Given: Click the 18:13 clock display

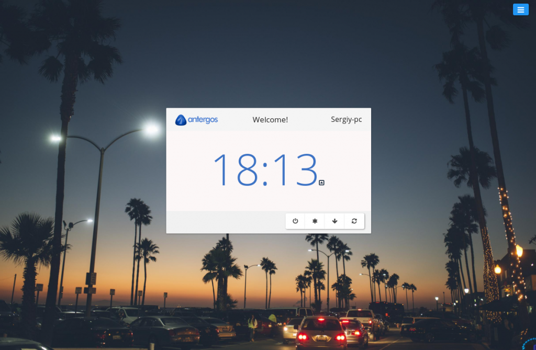Looking at the screenshot, I should point(265,170).
